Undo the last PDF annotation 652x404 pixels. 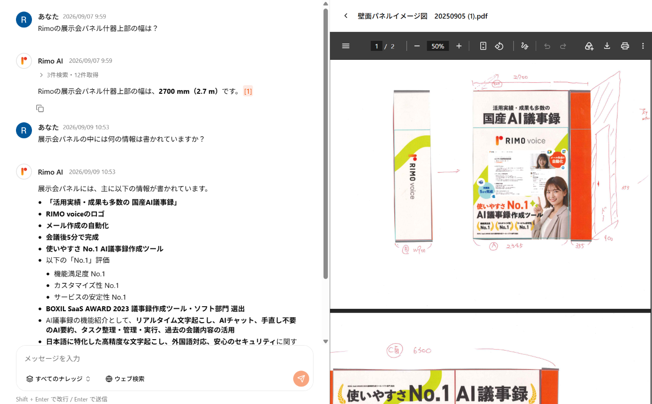coord(547,46)
